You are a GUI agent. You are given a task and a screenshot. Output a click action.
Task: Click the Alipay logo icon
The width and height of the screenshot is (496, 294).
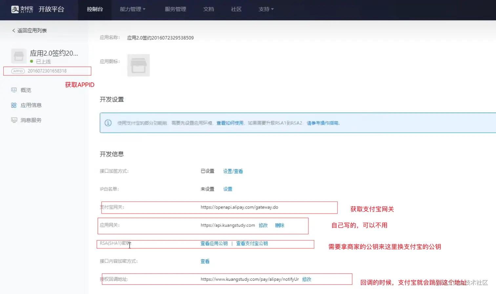point(15,9)
